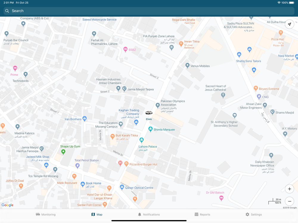Tap the Regal Dahi Bhalla label
The height and width of the screenshot is (223, 298).
pyautogui.click(x=183, y=20)
